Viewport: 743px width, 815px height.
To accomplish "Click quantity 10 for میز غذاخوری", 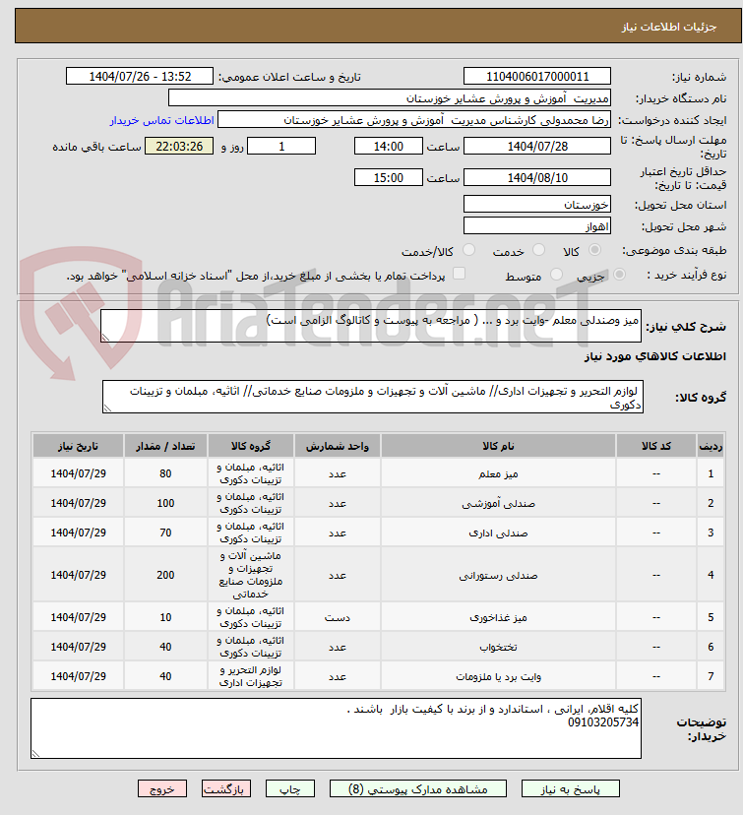I will [165, 617].
